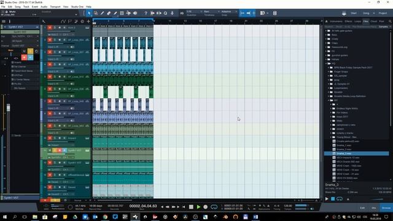
Task: Expand the Claps folder in the browser
Action: point(326,43)
